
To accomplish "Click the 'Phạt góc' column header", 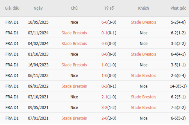I will pyautogui.click(x=178, y=8).
